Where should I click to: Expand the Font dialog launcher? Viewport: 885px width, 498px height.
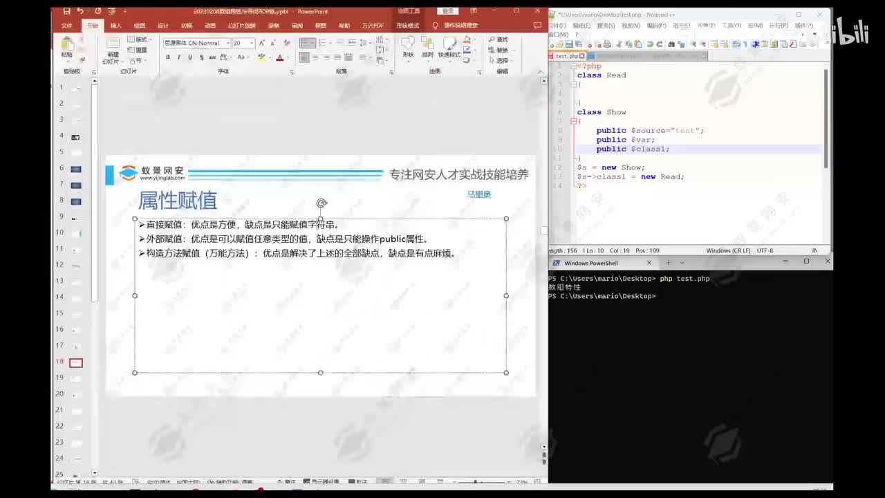pos(291,71)
